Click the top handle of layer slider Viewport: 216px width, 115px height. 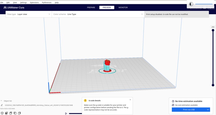[x=213, y=30]
